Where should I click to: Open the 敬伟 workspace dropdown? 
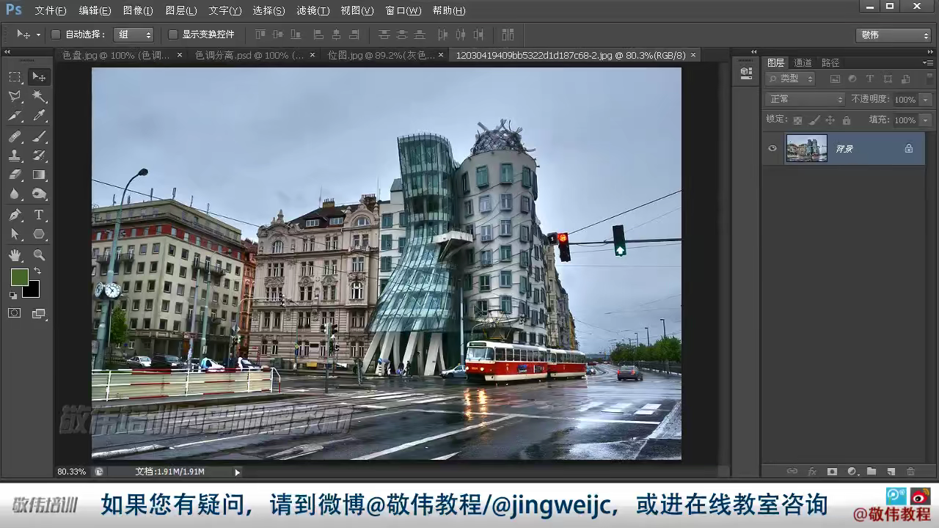[893, 35]
